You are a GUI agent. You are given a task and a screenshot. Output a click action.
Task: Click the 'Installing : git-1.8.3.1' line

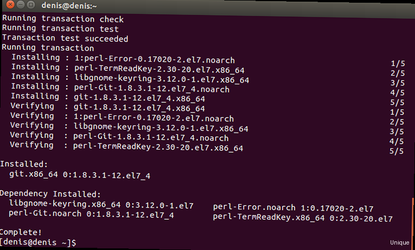pos(108,98)
